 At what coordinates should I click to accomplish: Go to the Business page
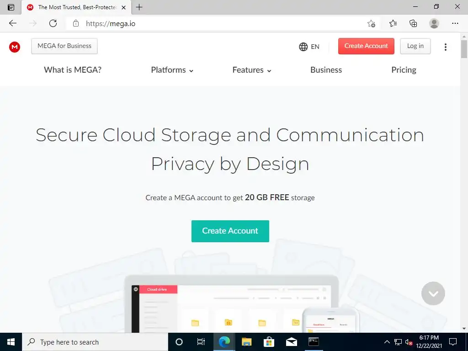pyautogui.click(x=326, y=70)
